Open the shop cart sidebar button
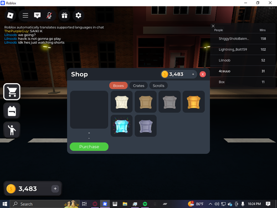The height and width of the screenshot is (208, 277). click(12, 92)
